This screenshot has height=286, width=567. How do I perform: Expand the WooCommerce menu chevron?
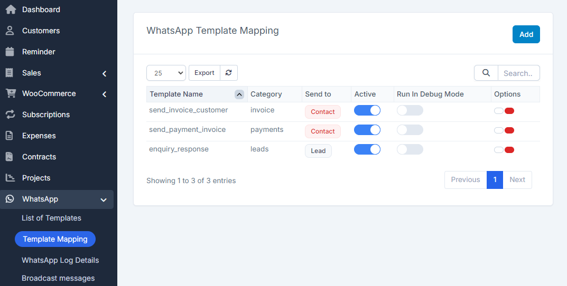tap(105, 94)
